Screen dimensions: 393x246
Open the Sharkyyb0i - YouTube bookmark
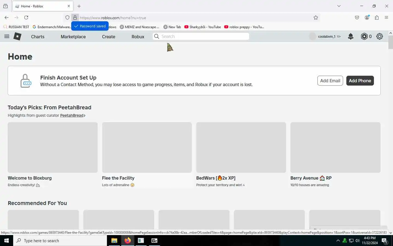click(203, 27)
